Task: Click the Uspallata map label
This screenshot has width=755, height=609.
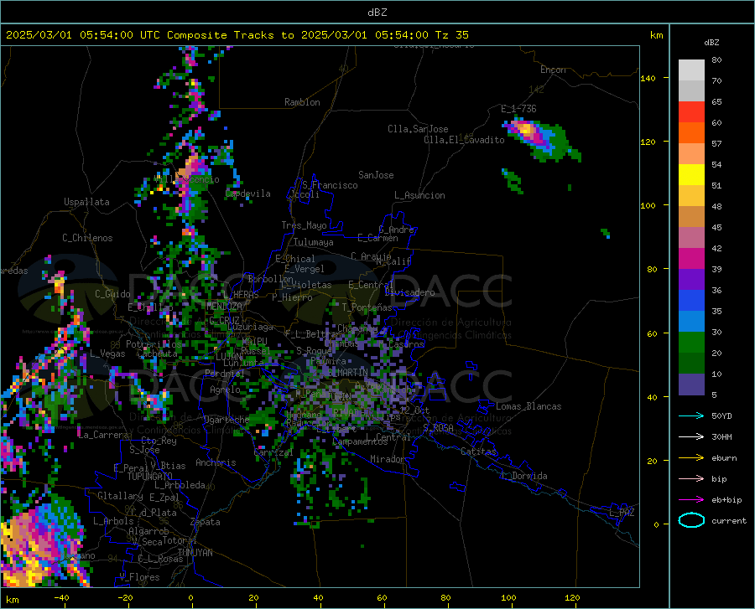Action: (x=86, y=202)
